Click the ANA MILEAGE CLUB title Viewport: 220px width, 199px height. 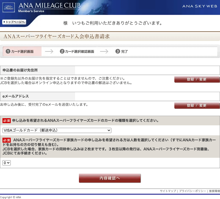pyautogui.click(x=50, y=5)
